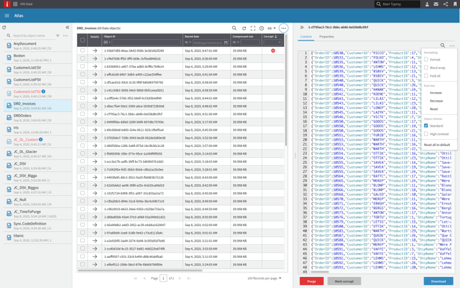Enable the Format checkbox
This screenshot has height=288, width=460.
426,59
